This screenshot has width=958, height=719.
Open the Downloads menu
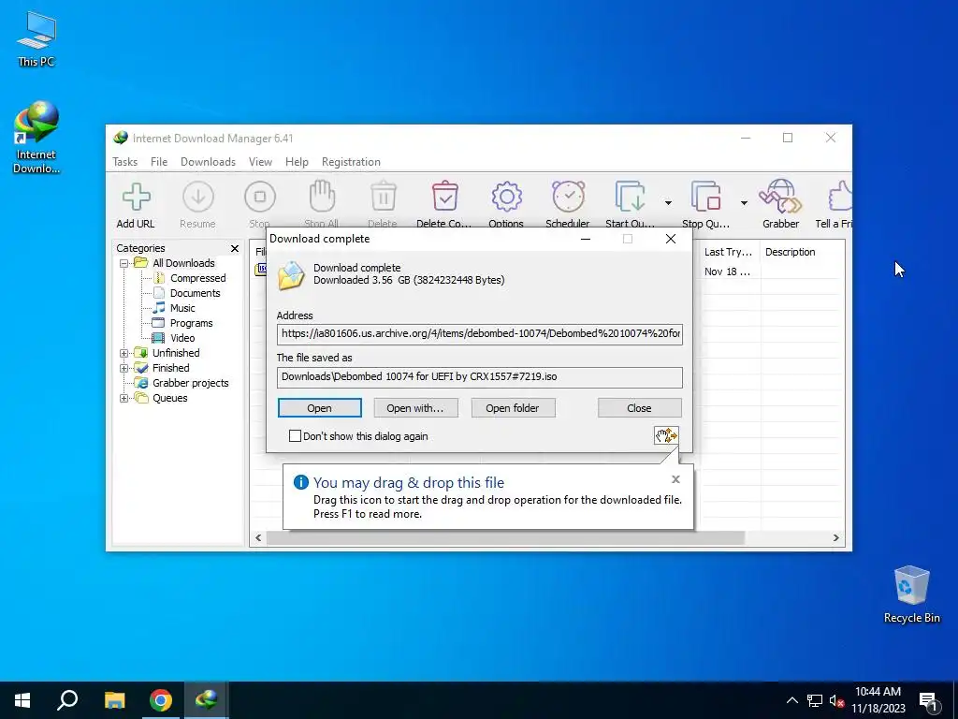click(208, 162)
